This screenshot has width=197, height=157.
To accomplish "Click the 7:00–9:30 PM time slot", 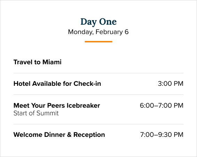I will pyautogui.click(x=162, y=135).
